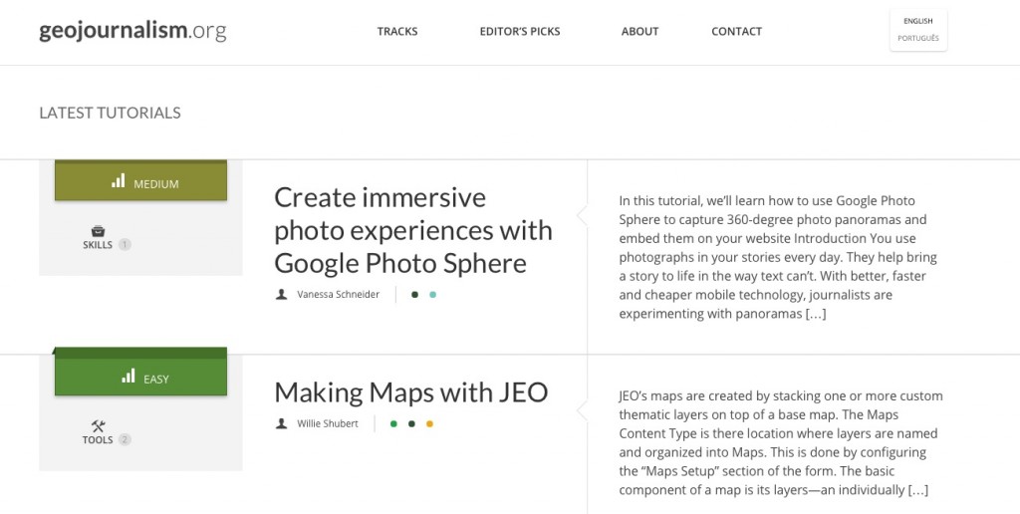Open the Contact page
Image resolution: width=1020 pixels, height=514 pixels.
[736, 32]
